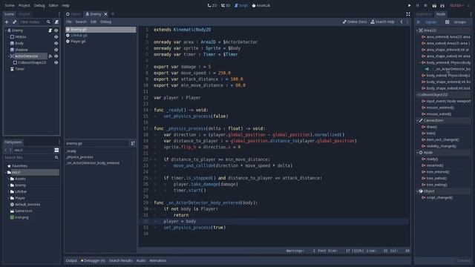Collapse the Object signals group
The height and width of the screenshot is (267, 475).
click(417, 191)
